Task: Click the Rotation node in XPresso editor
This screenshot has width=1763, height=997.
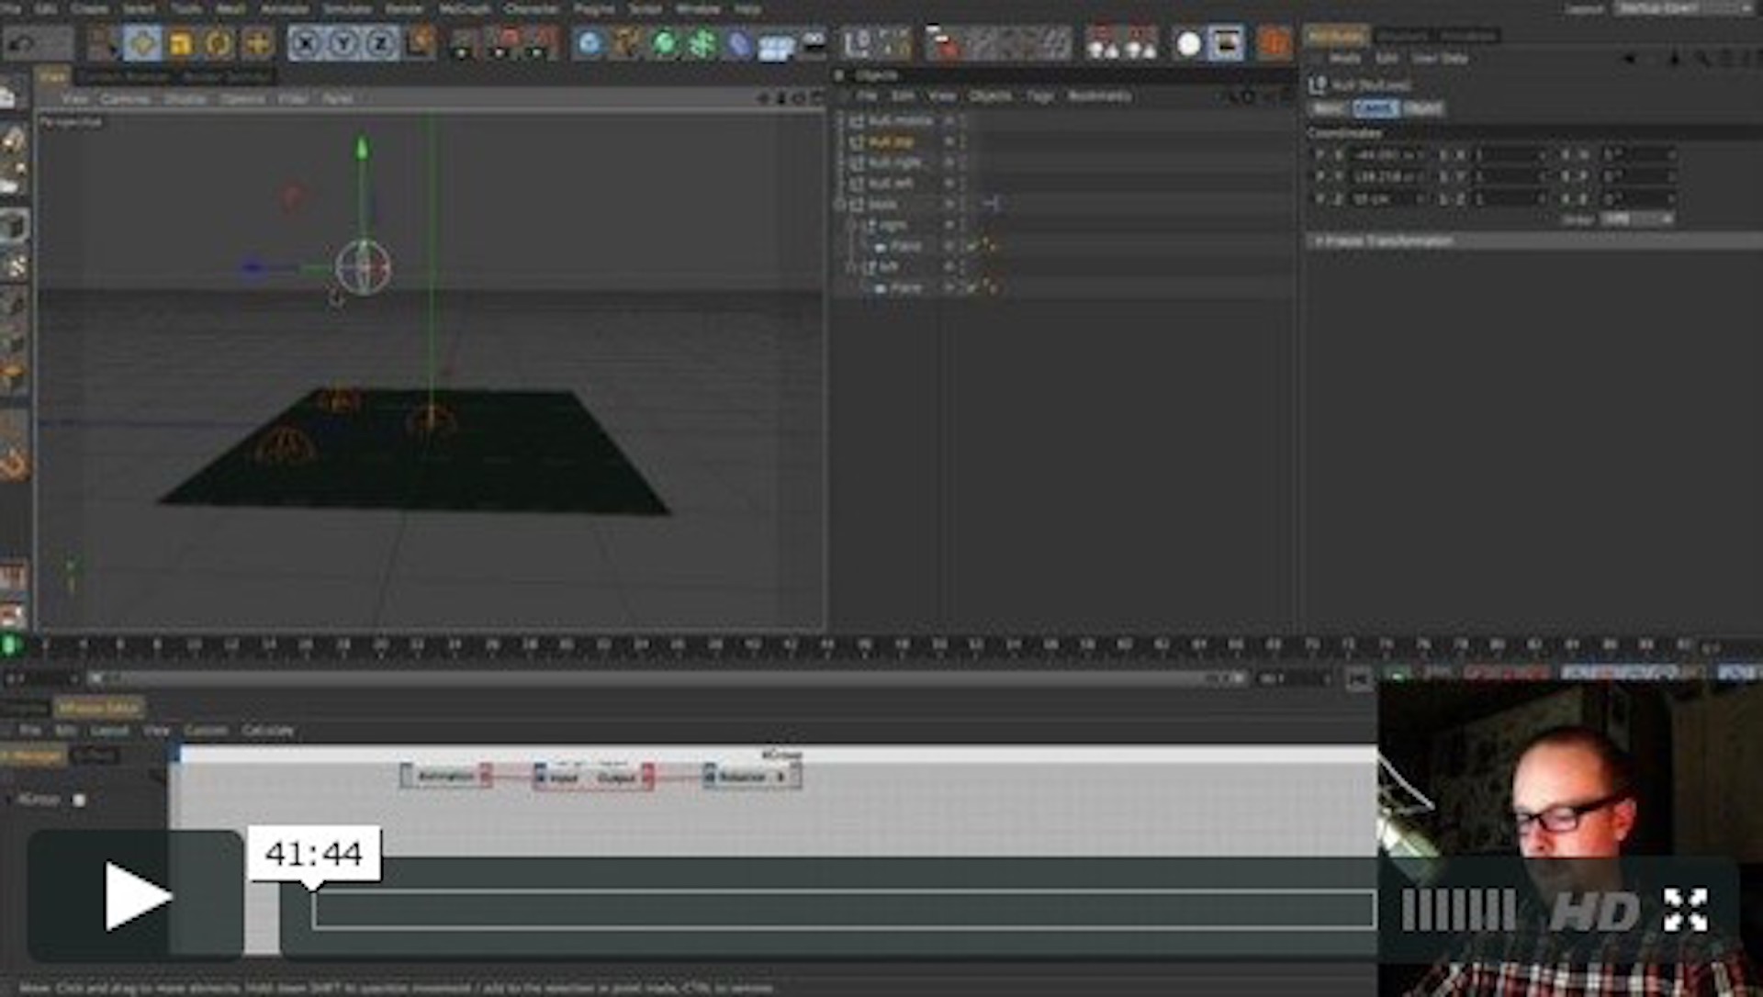Action: click(752, 777)
